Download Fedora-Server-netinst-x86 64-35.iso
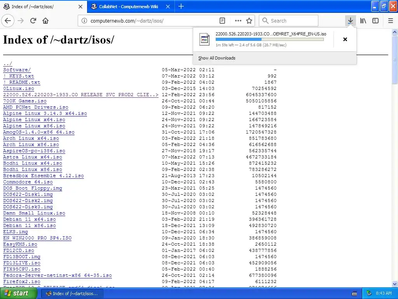 [x=58, y=275]
